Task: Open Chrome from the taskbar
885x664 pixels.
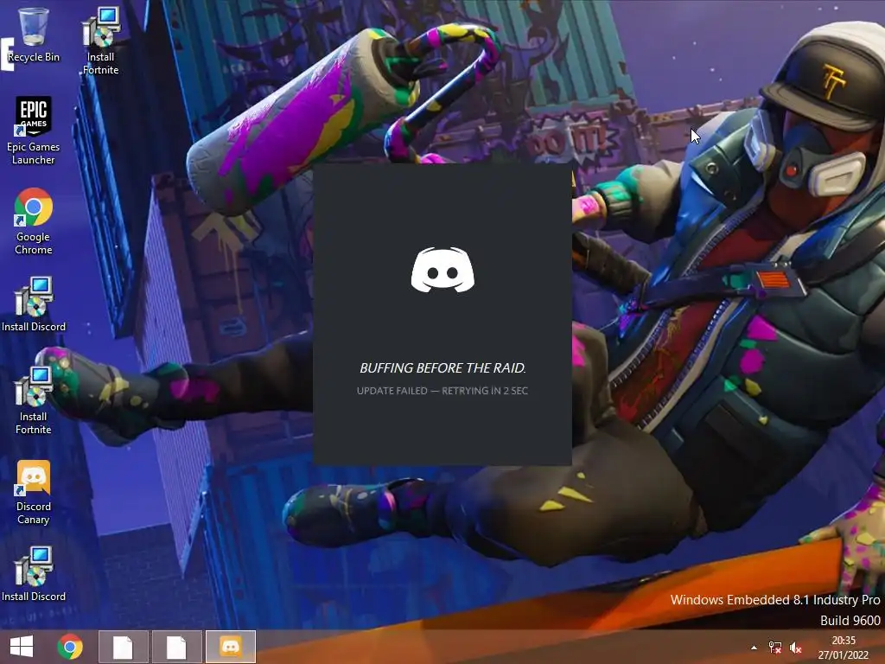Action: (x=70, y=647)
